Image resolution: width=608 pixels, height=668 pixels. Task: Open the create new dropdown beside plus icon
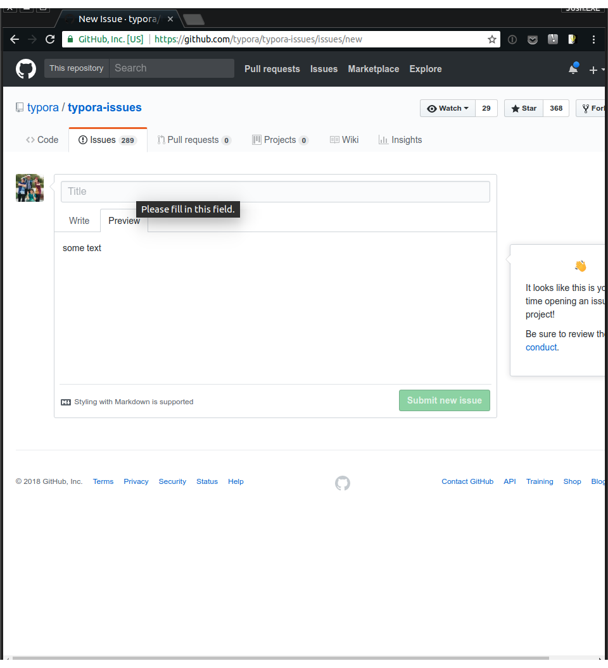coord(599,70)
